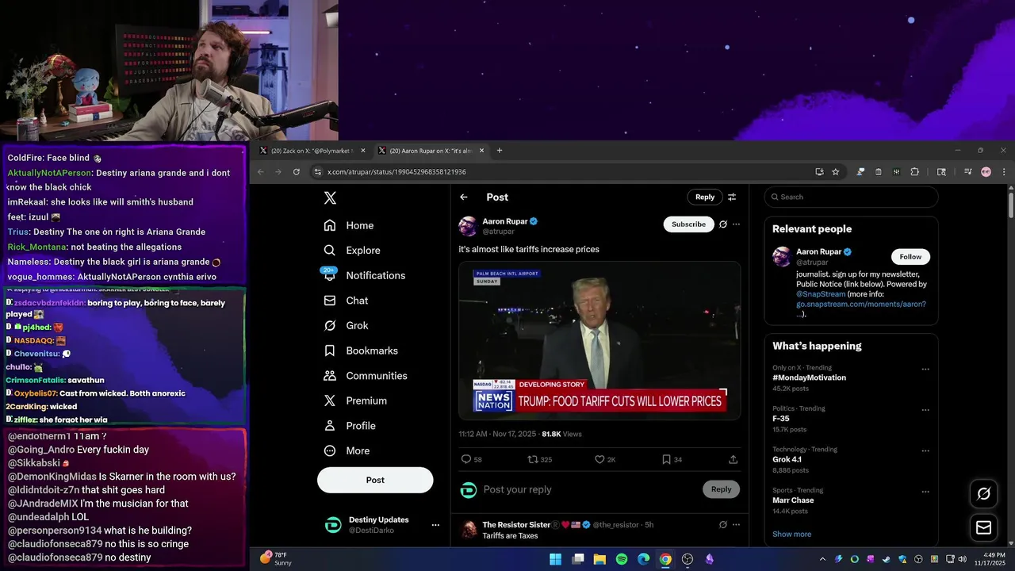The height and width of the screenshot is (571, 1015).
Task: Click the x.com address bar URL
Action: coord(396,172)
